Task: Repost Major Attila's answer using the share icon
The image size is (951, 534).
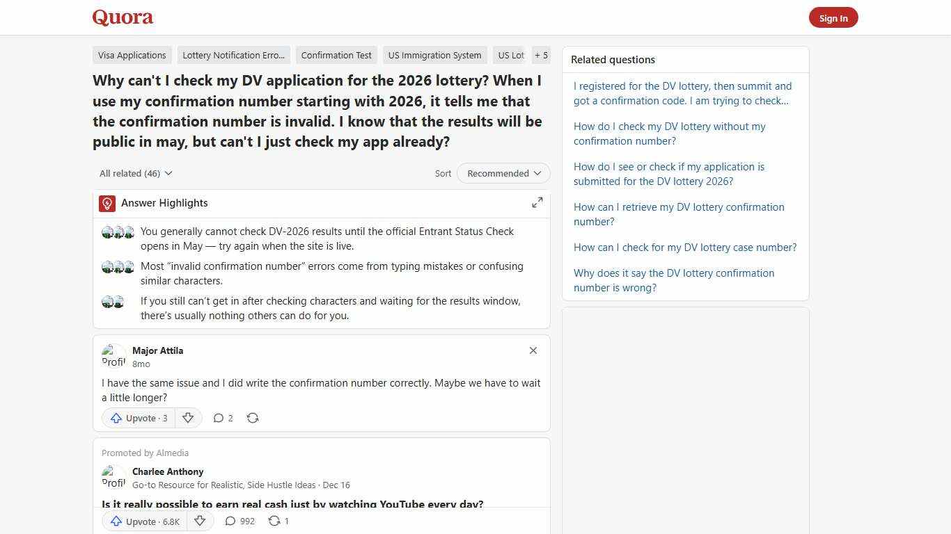Action: click(x=253, y=418)
